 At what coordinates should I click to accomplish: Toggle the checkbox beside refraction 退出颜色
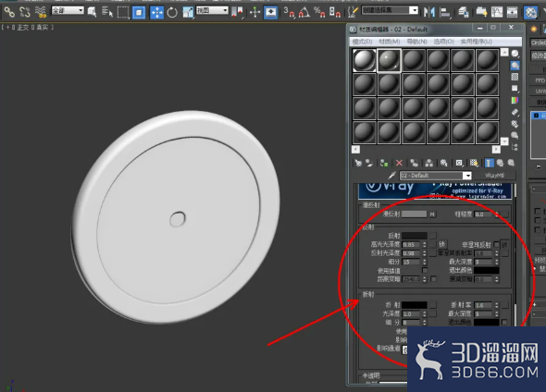[504, 322]
